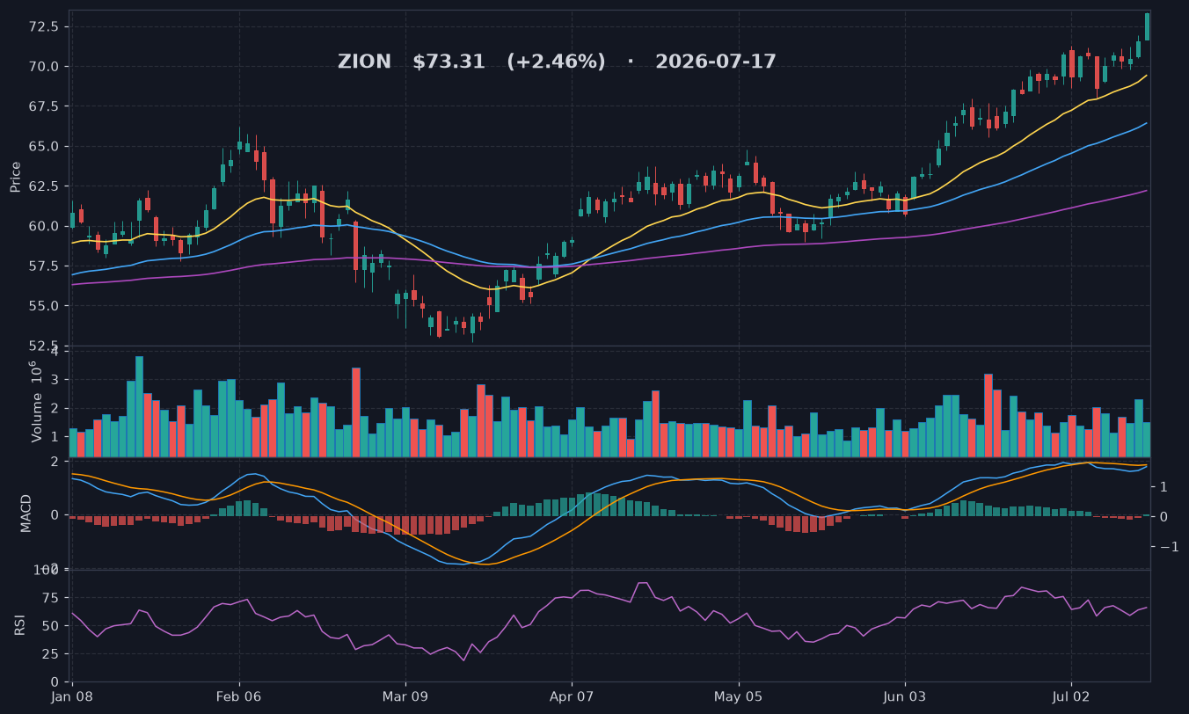Image resolution: width=1189 pixels, height=714 pixels.
Task: Click the RSI 50 axis tick
Action: tap(52, 626)
